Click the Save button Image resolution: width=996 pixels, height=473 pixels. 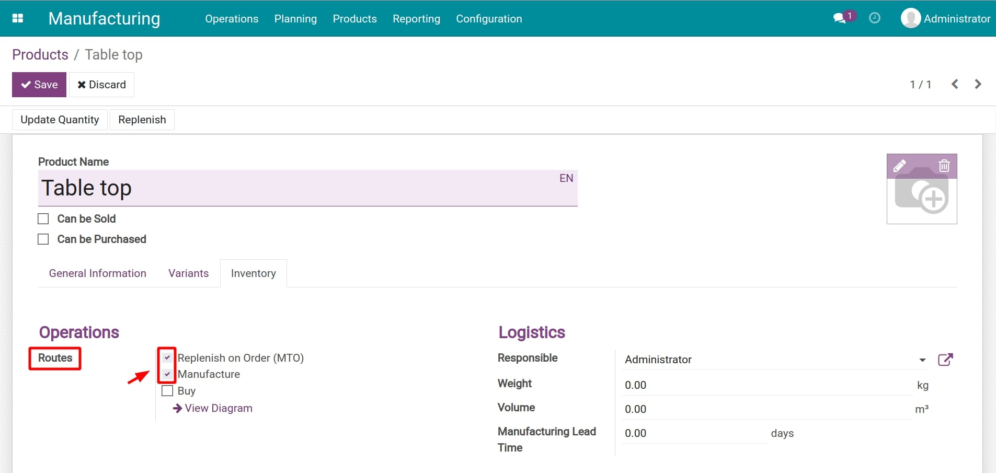(39, 84)
